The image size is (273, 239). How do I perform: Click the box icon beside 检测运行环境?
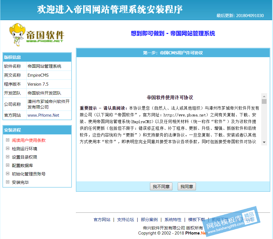[8, 148]
